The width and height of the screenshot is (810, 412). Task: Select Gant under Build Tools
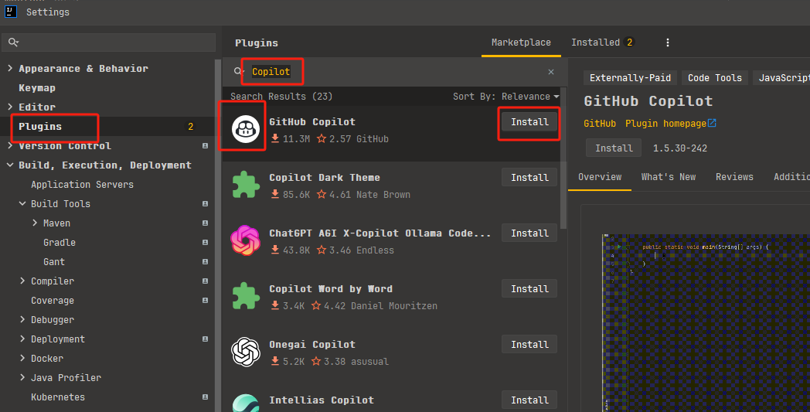pyautogui.click(x=54, y=261)
